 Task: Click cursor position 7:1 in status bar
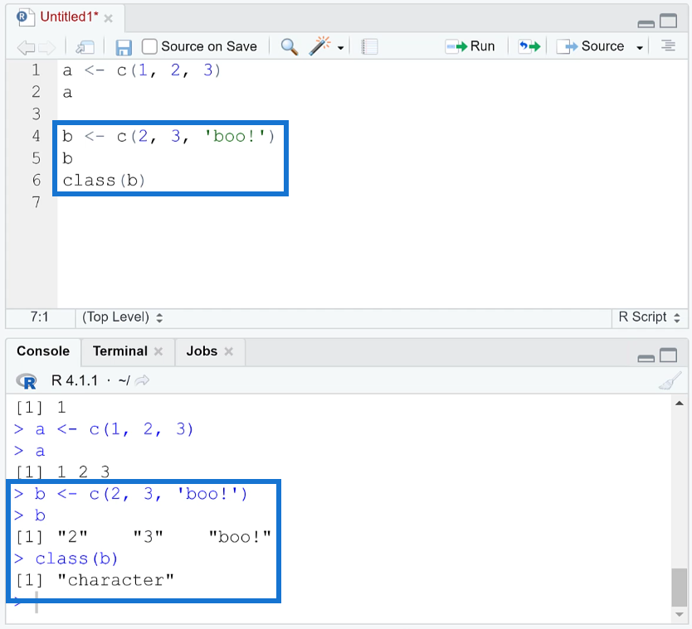point(39,317)
